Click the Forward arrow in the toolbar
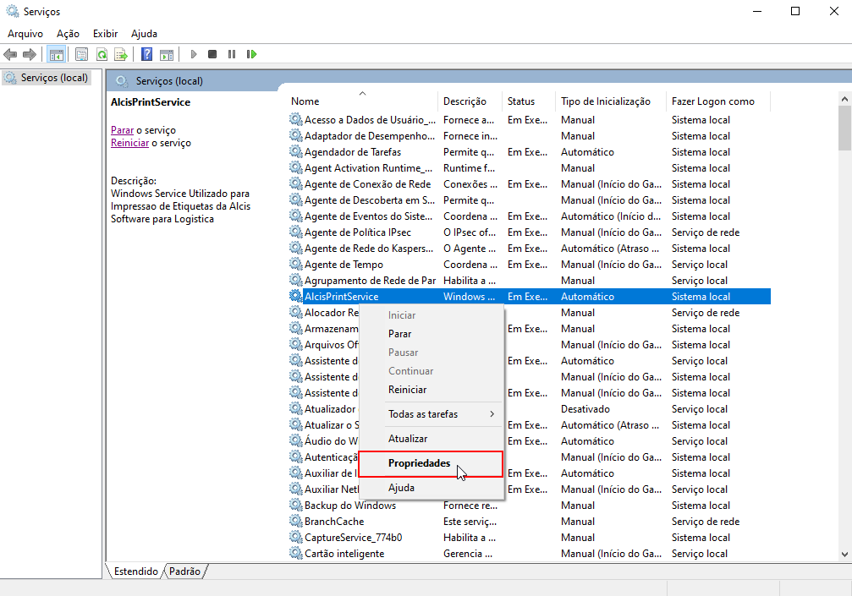852x596 pixels. point(30,54)
